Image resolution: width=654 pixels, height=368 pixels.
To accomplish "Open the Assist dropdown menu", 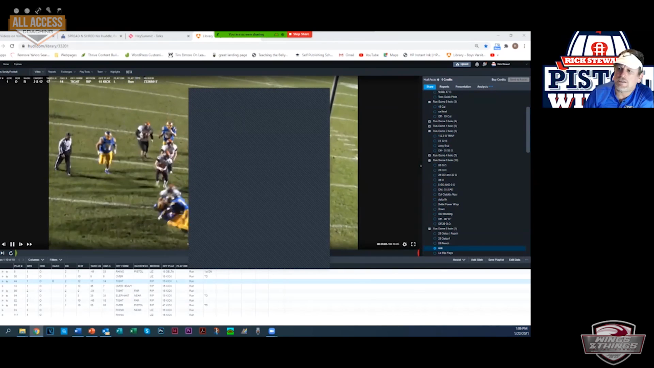I will pos(459,260).
